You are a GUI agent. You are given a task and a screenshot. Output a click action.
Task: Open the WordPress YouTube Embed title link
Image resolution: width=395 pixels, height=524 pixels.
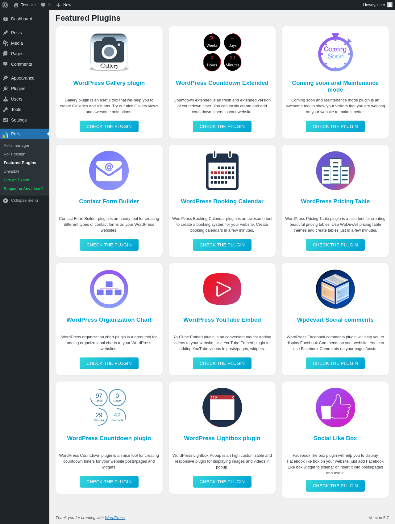click(222, 320)
